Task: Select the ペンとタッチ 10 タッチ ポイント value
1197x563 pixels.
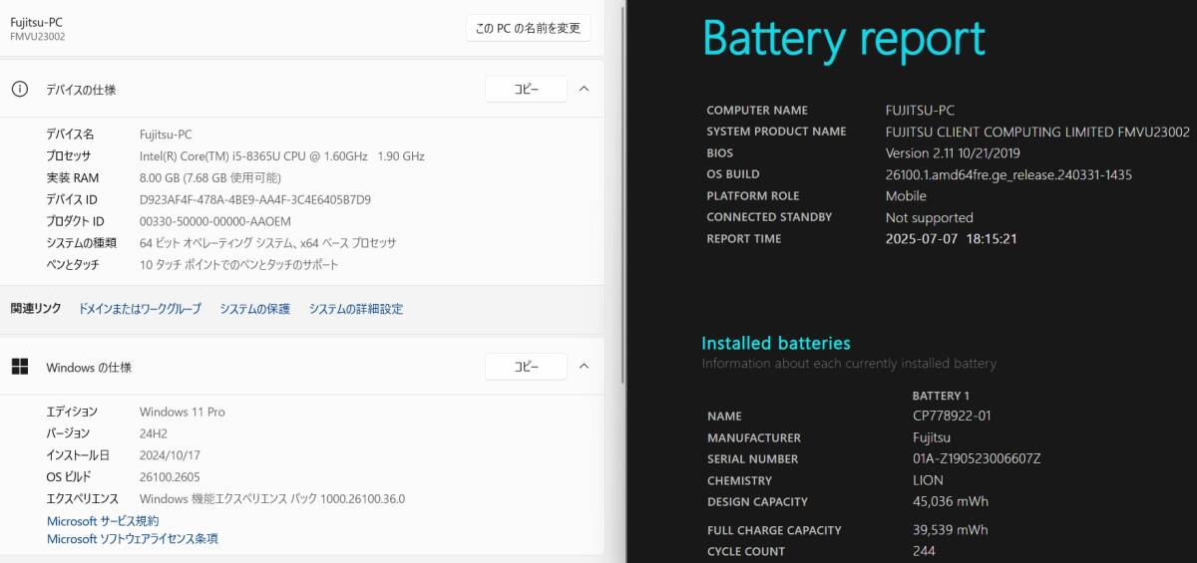Action: point(239,265)
